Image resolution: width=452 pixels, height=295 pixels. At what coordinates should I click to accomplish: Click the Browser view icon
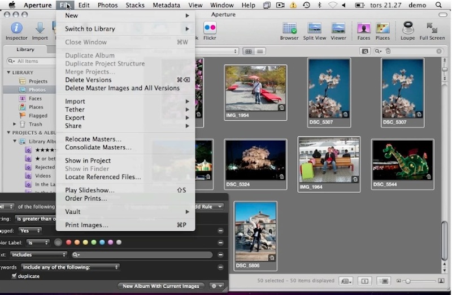click(289, 28)
